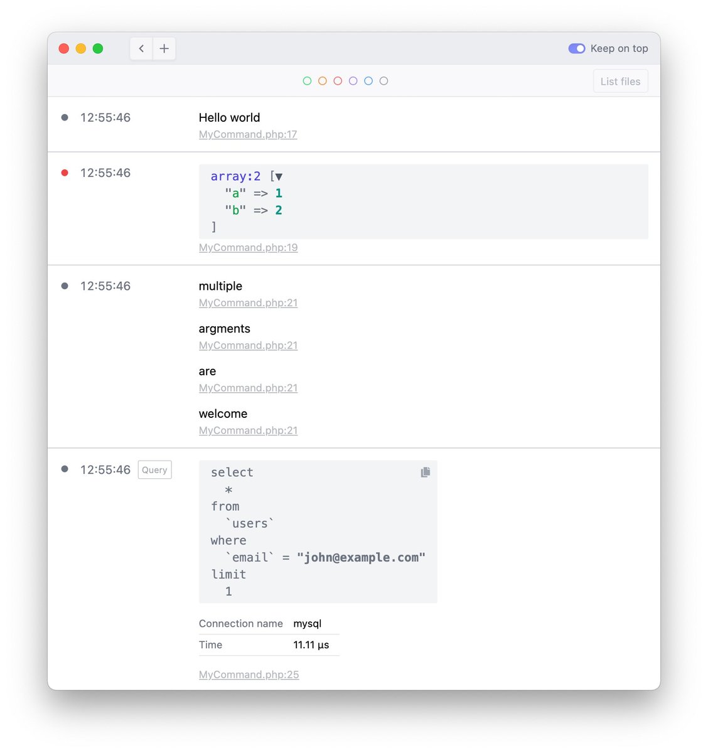Open MyCommand.php:21 link under multiple
Image resolution: width=708 pixels, height=753 pixels.
(248, 302)
